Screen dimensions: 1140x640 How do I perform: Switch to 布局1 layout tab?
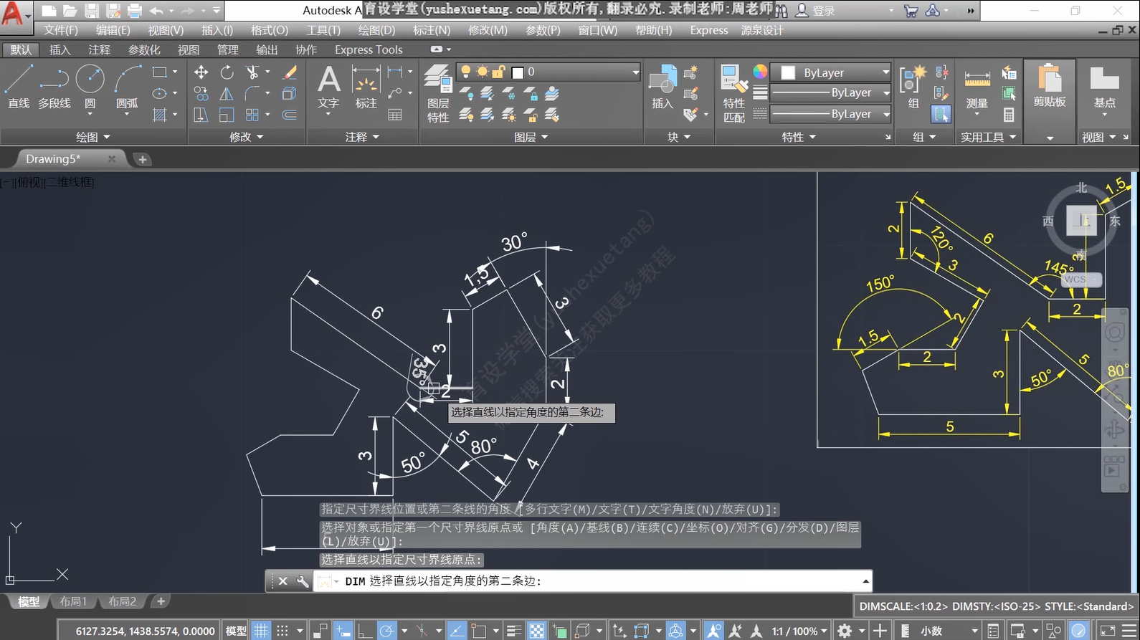point(73,601)
